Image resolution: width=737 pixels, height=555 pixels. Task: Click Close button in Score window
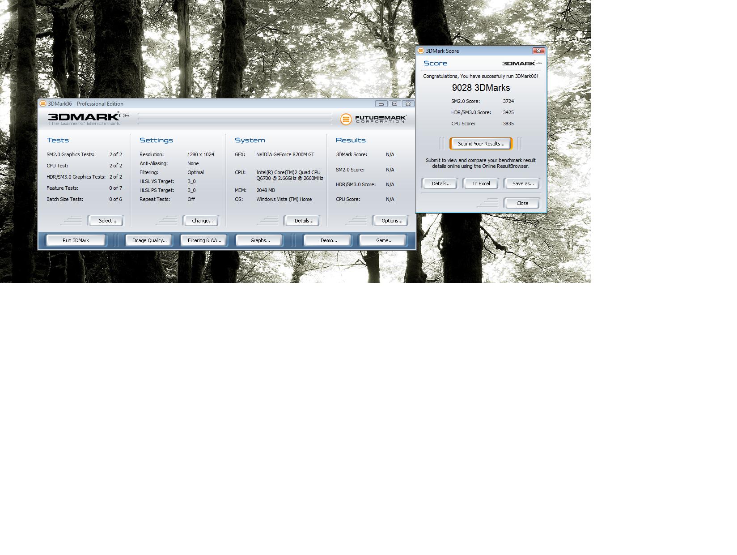[522, 203]
